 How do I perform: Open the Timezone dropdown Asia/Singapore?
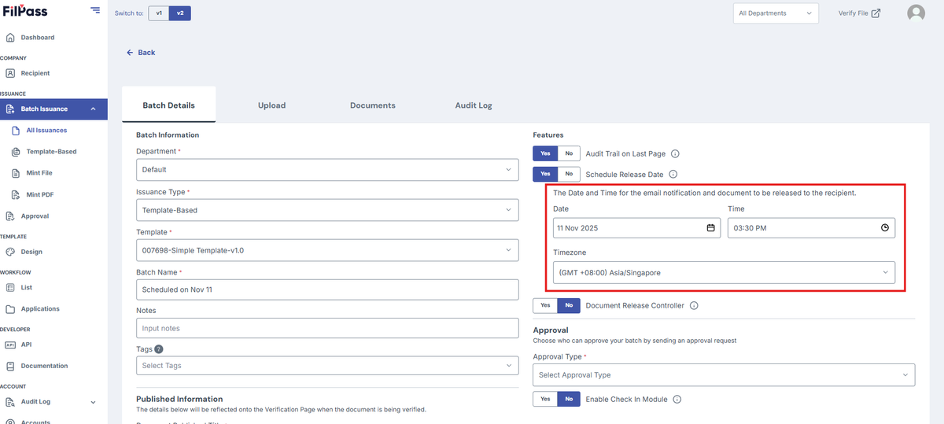(x=724, y=273)
